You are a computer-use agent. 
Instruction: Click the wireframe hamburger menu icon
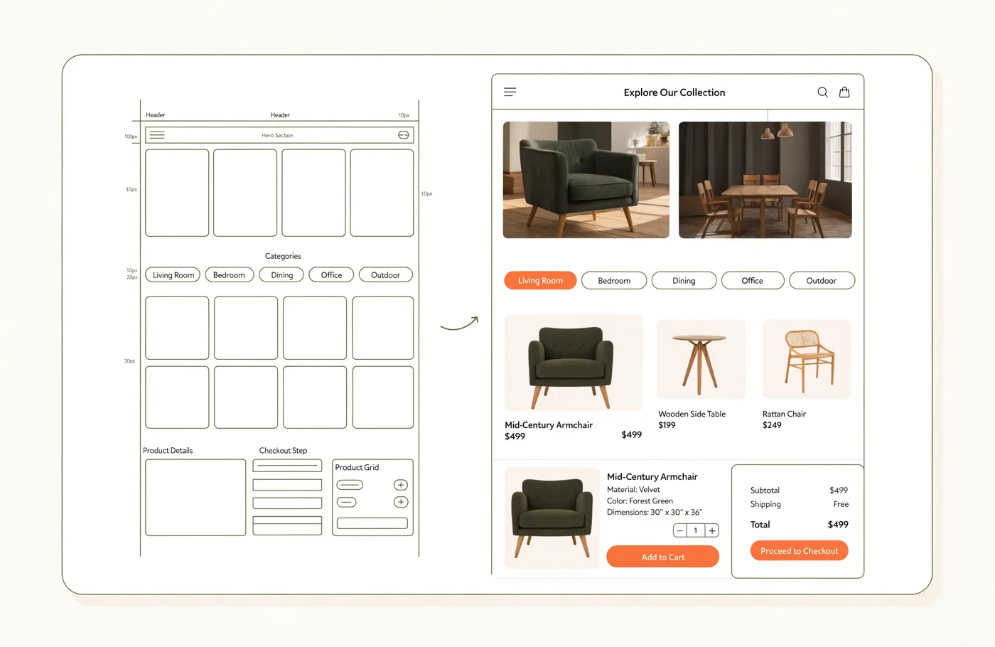[157, 135]
